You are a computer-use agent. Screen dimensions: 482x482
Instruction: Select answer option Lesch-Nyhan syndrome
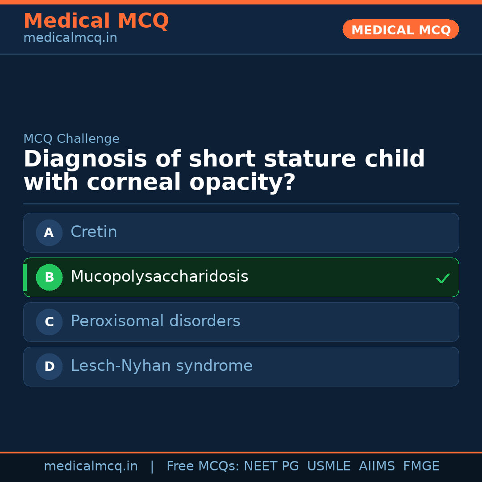(x=241, y=366)
